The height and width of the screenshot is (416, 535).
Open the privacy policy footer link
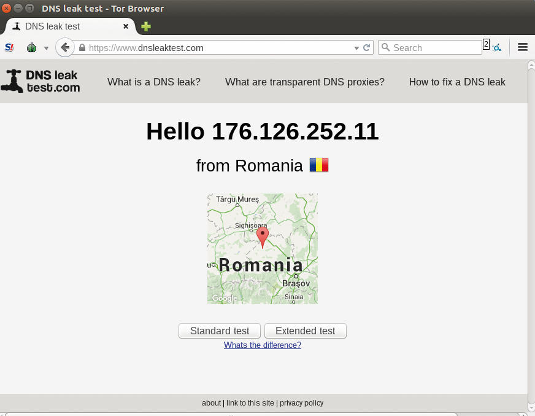pyautogui.click(x=302, y=403)
